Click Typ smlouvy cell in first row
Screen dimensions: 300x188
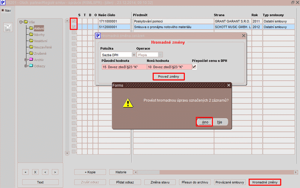coord(279,21)
